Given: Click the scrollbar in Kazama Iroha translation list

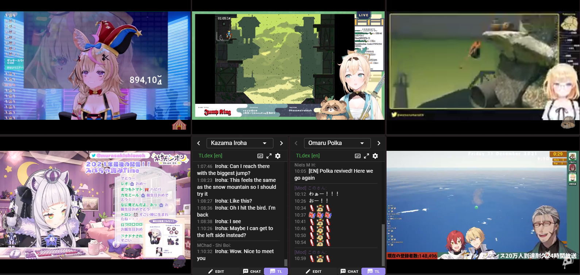Looking at the screenshot, I should pyautogui.click(x=285, y=263).
